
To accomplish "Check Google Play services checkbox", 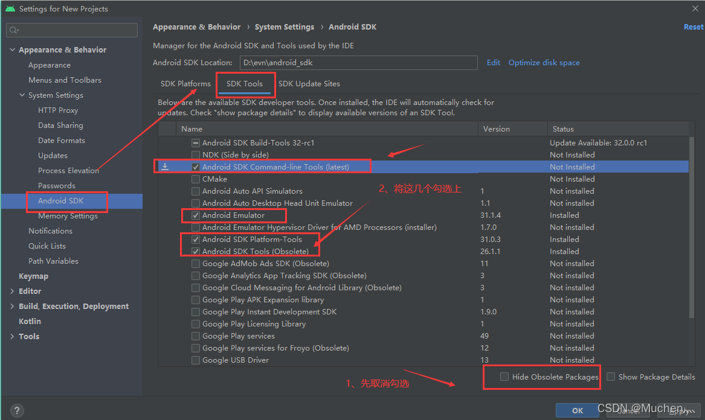I will [x=196, y=336].
